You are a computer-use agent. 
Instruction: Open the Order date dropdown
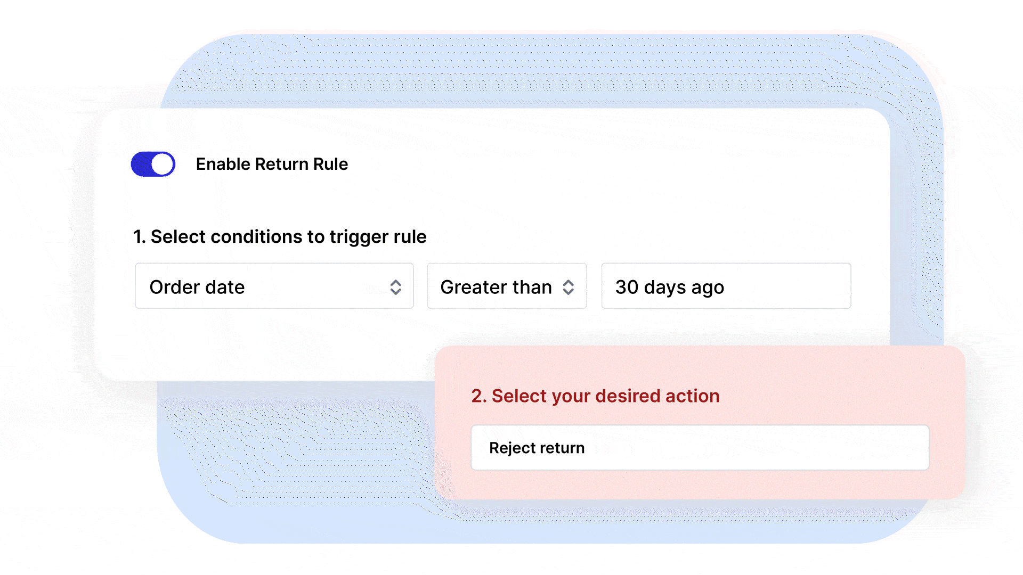(274, 286)
